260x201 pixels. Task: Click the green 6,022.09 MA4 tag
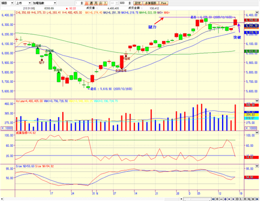252,51
